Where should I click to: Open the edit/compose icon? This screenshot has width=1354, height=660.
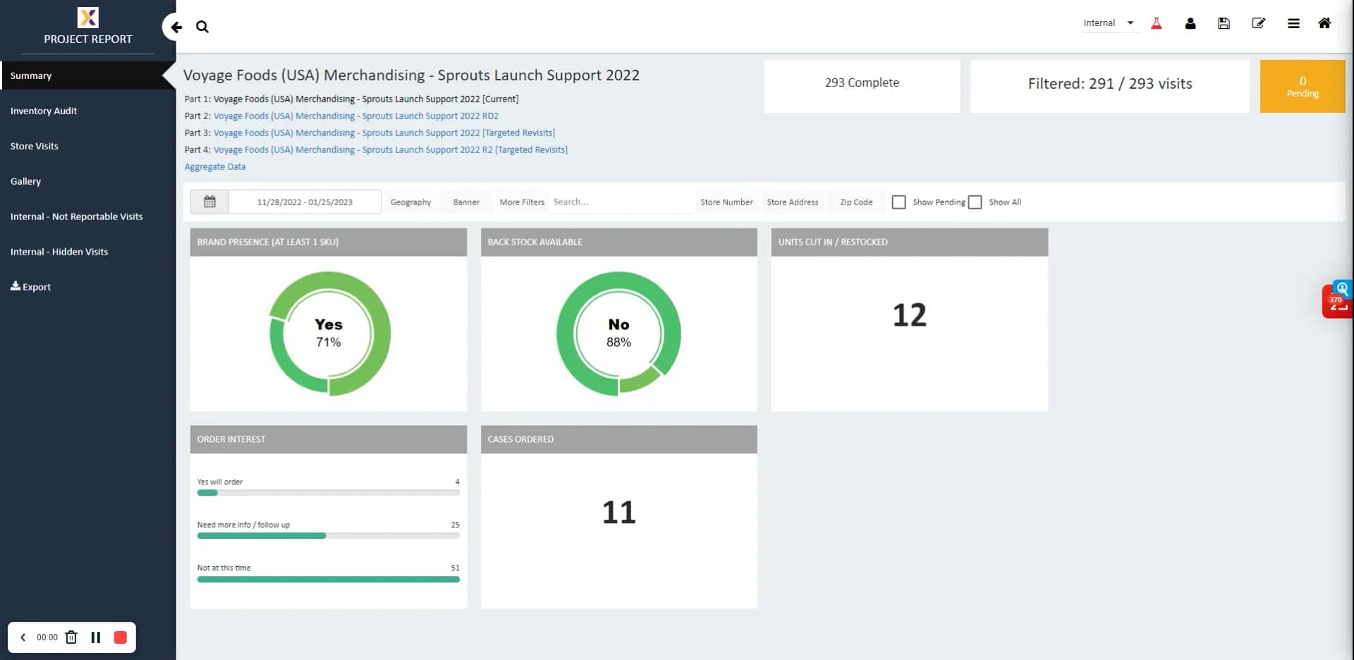tap(1259, 23)
